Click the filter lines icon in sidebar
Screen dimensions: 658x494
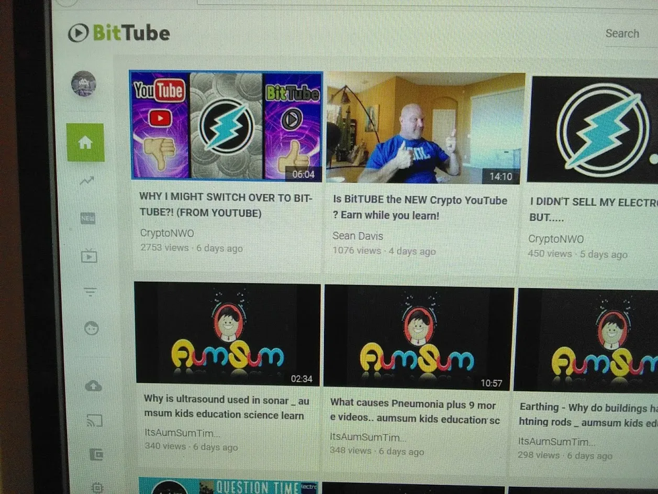point(90,292)
